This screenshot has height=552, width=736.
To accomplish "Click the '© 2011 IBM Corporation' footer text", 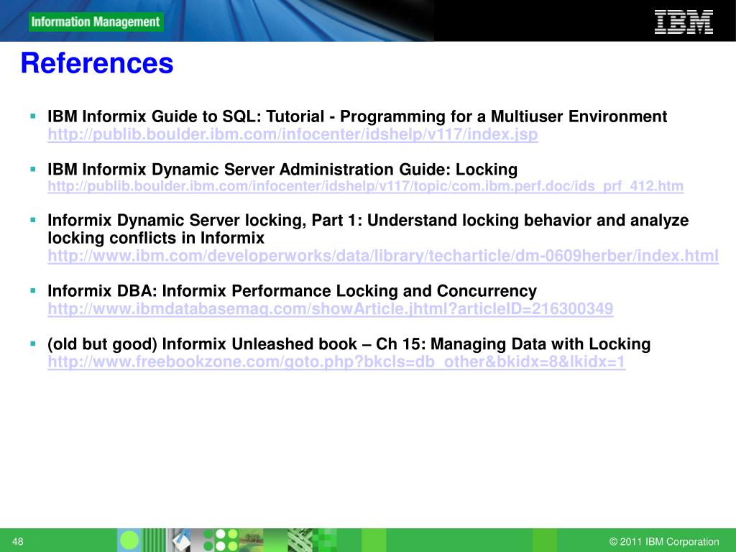I will [x=663, y=542].
